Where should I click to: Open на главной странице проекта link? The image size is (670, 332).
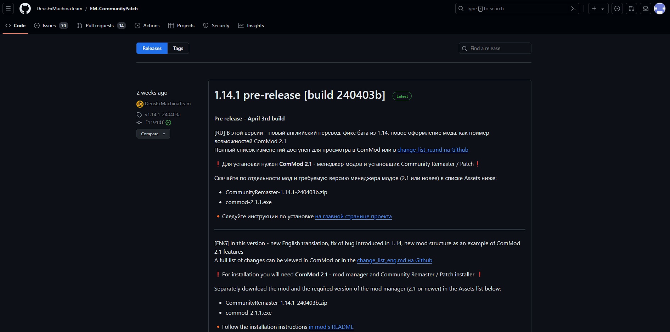click(353, 216)
